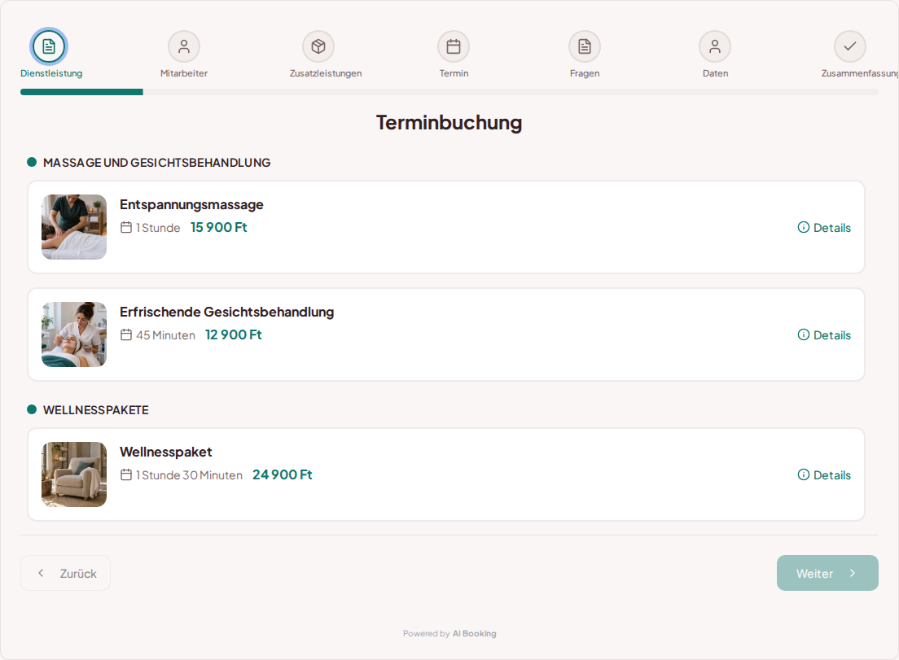Open the Zusatzleistungen step label
The image size is (899, 660).
point(326,73)
